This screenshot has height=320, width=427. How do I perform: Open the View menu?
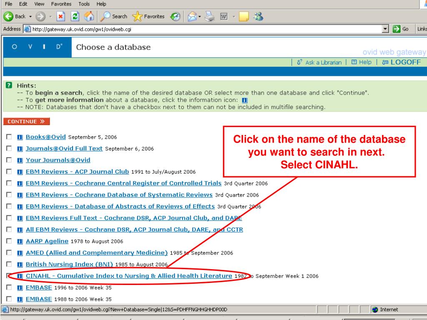click(39, 4)
